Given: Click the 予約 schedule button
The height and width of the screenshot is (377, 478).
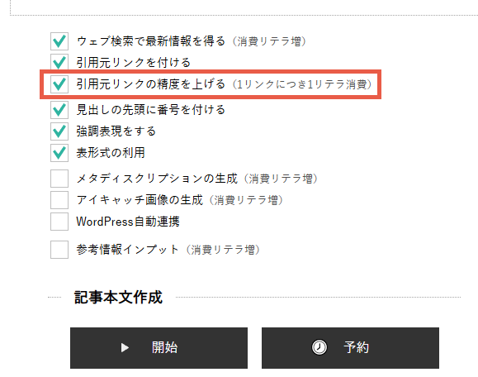Looking at the screenshot, I should point(350,348).
